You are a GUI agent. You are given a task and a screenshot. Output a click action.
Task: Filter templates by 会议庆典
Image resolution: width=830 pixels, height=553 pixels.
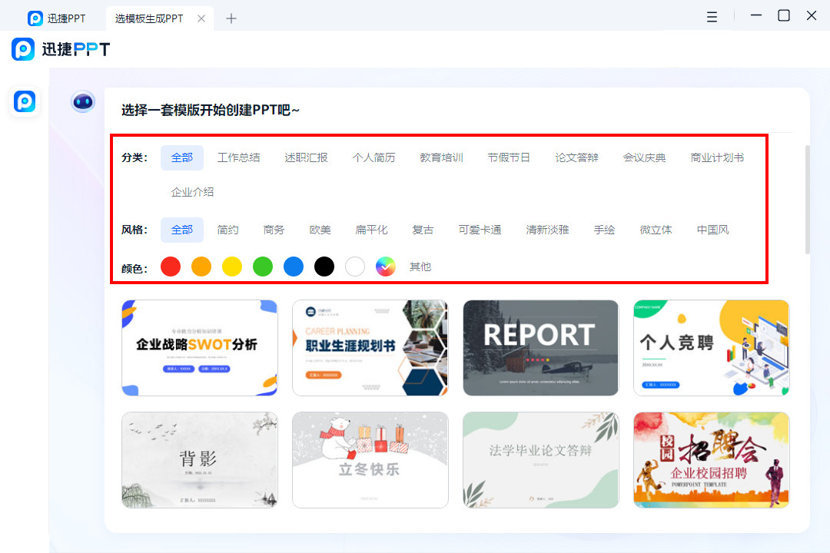(x=644, y=157)
